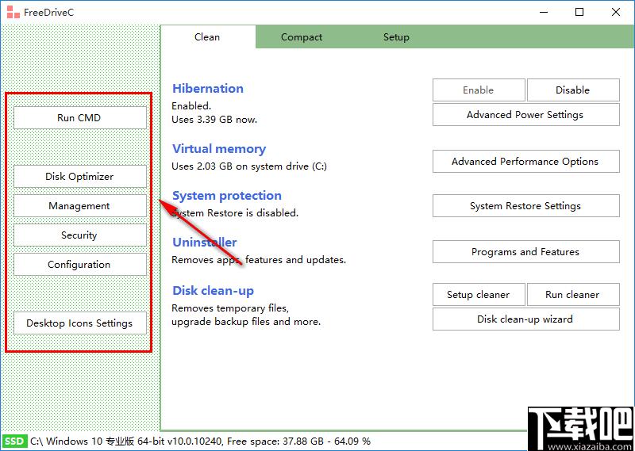Click the Run CMD button
The height and width of the screenshot is (451, 635).
(80, 118)
